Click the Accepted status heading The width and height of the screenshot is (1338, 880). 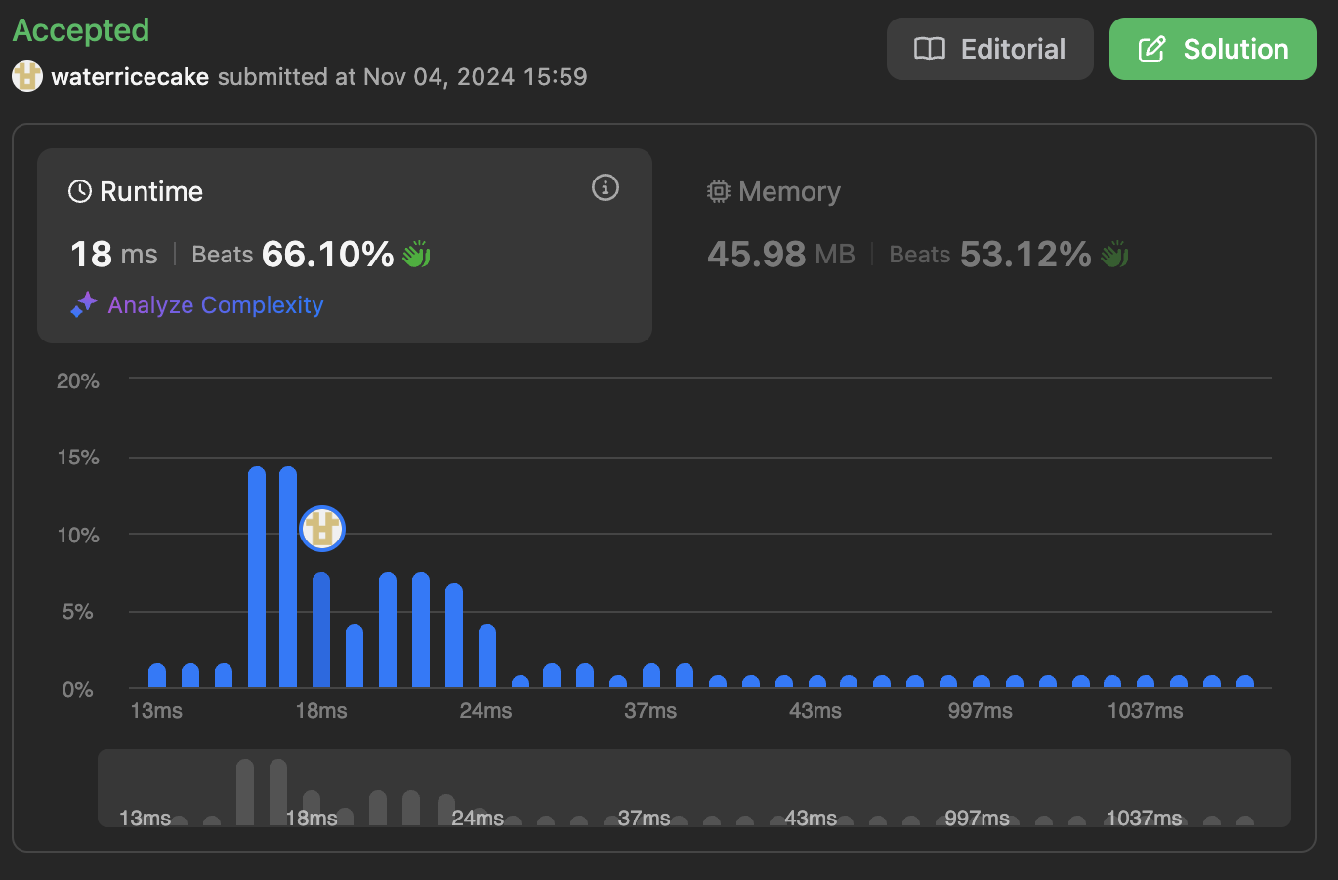81,30
